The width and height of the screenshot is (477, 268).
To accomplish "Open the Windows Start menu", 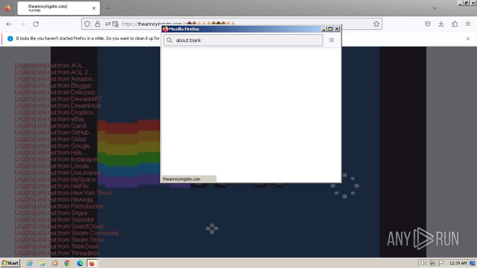I will click(x=10, y=263).
